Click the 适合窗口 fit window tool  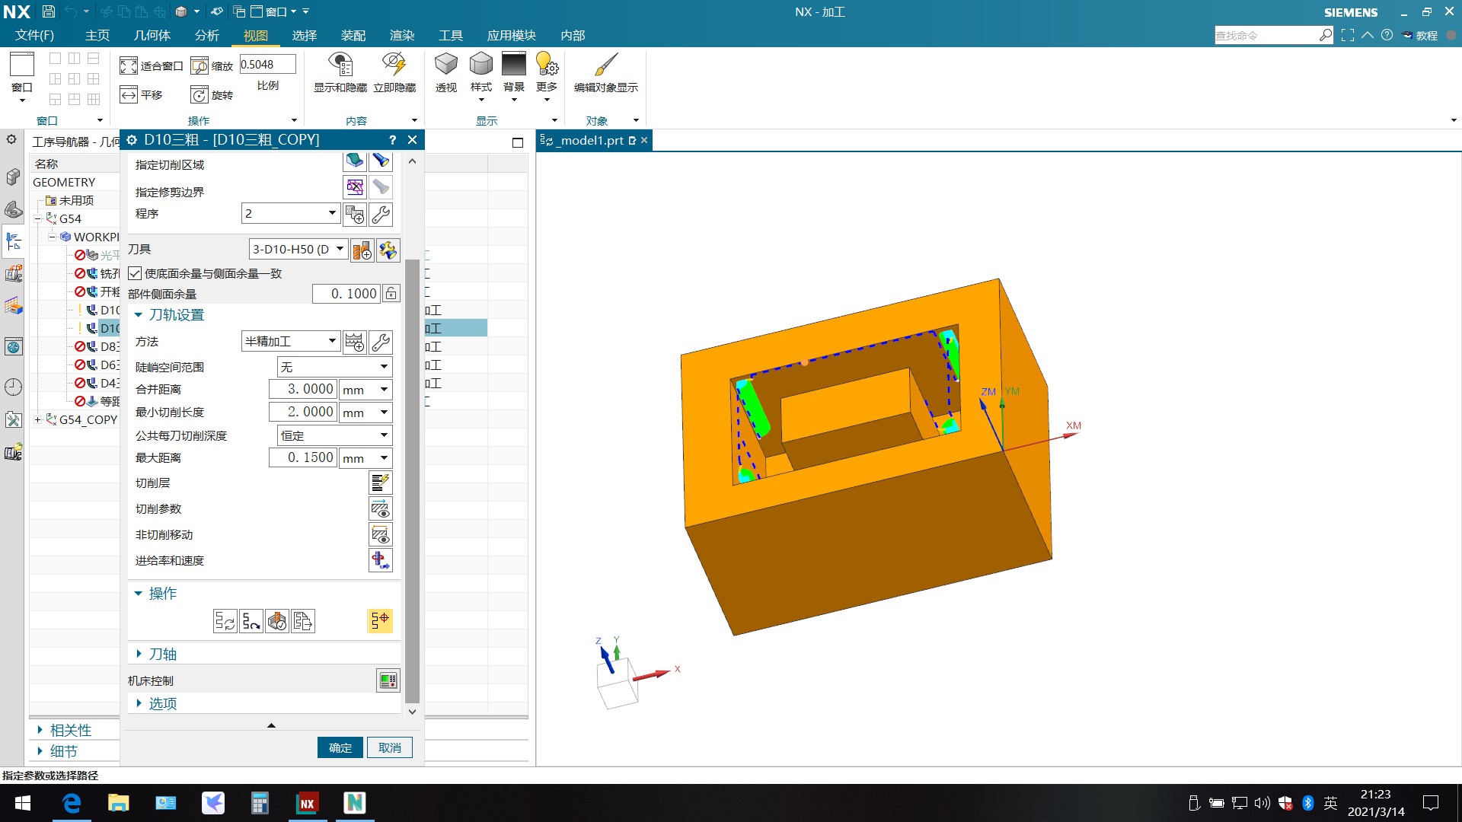click(x=152, y=66)
